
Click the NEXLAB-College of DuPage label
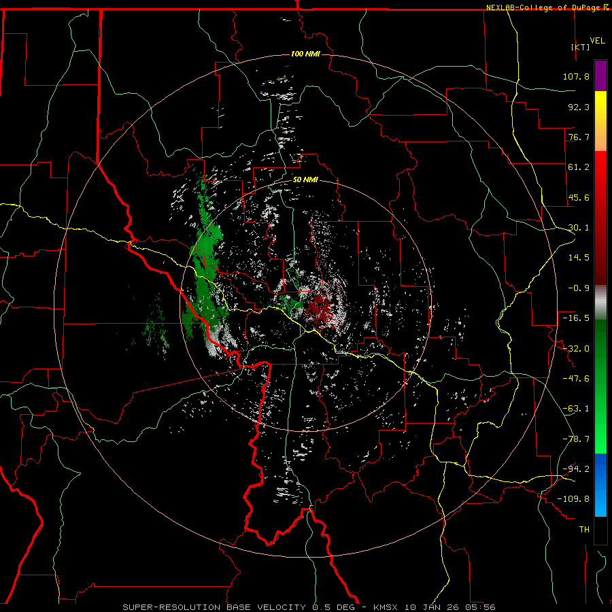click(x=548, y=7)
